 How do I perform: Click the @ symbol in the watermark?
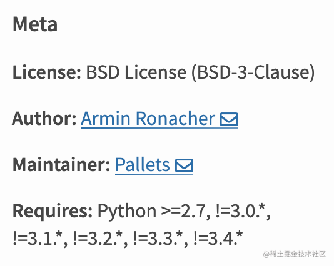[x=266, y=254]
